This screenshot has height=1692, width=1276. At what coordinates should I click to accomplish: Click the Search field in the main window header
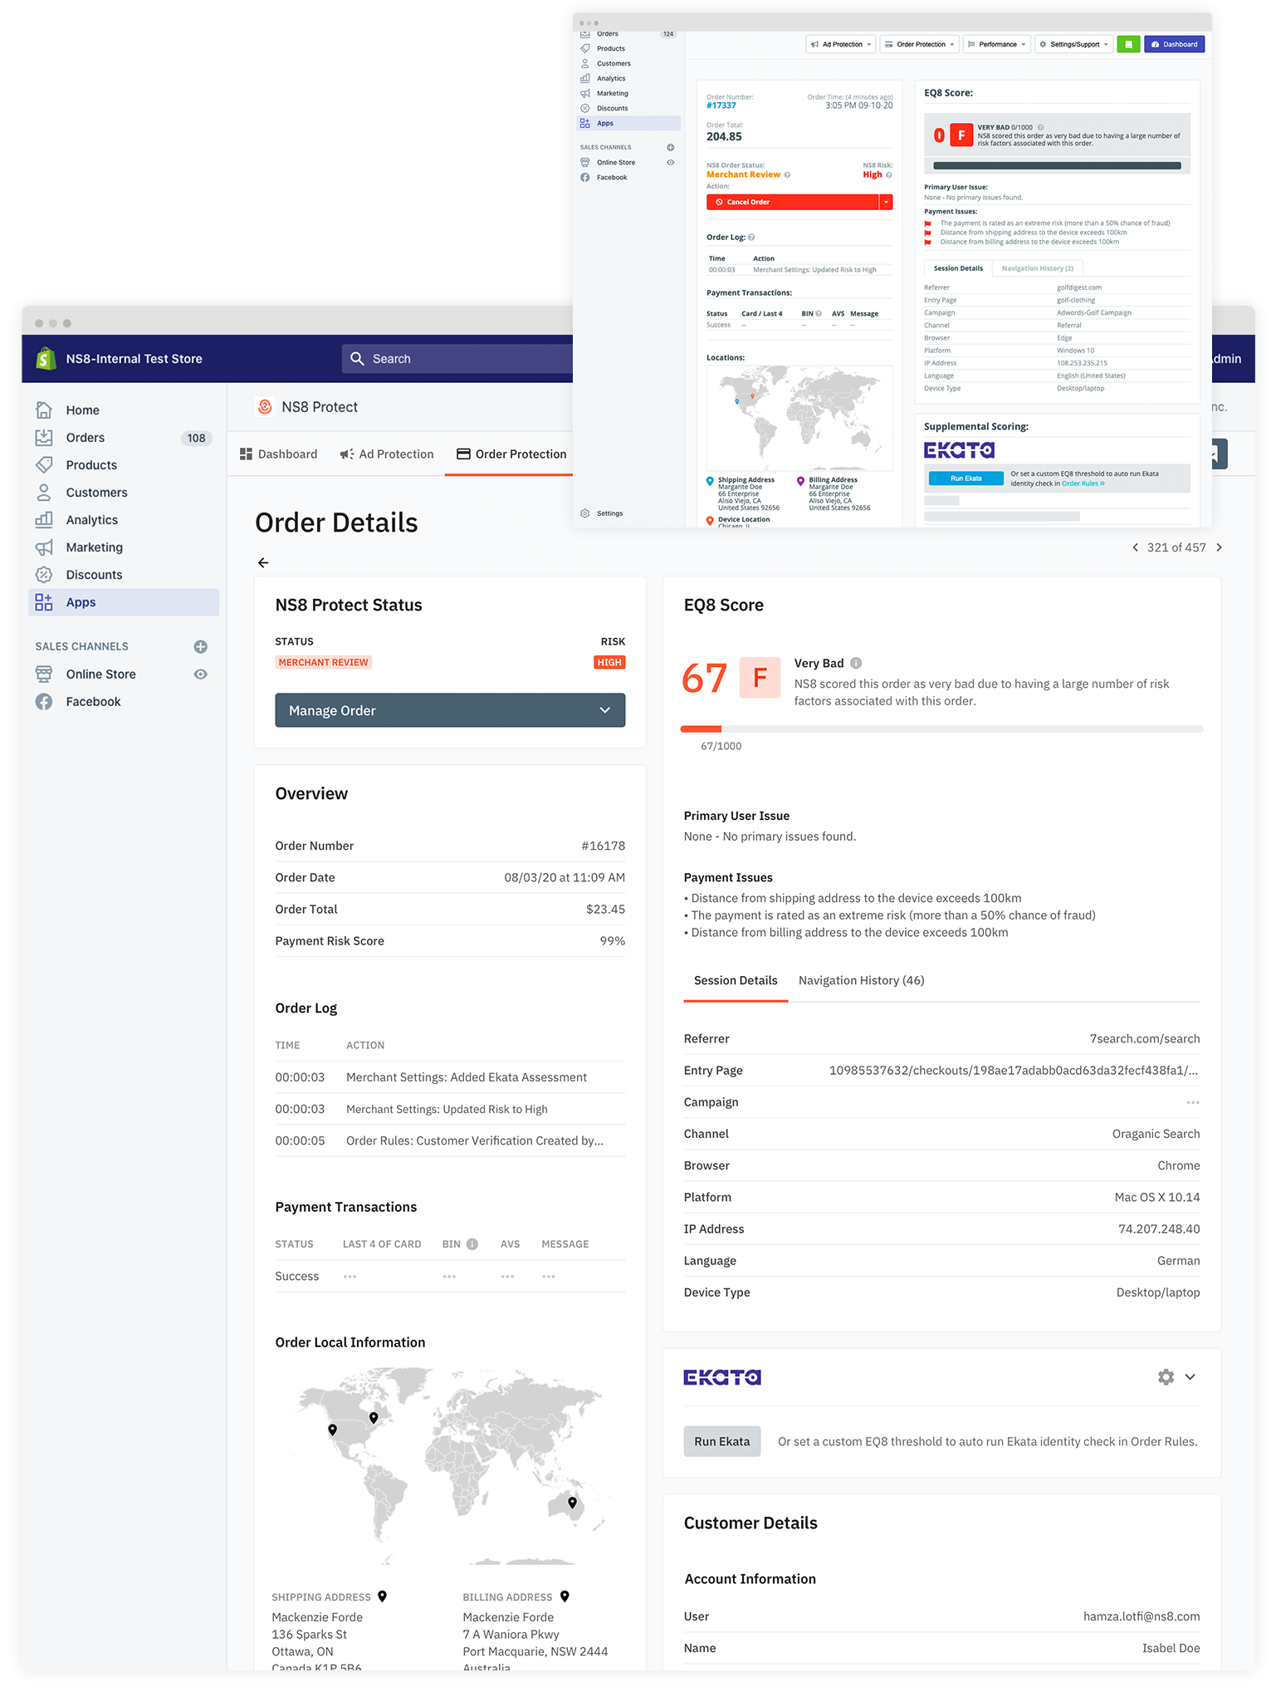click(x=457, y=359)
